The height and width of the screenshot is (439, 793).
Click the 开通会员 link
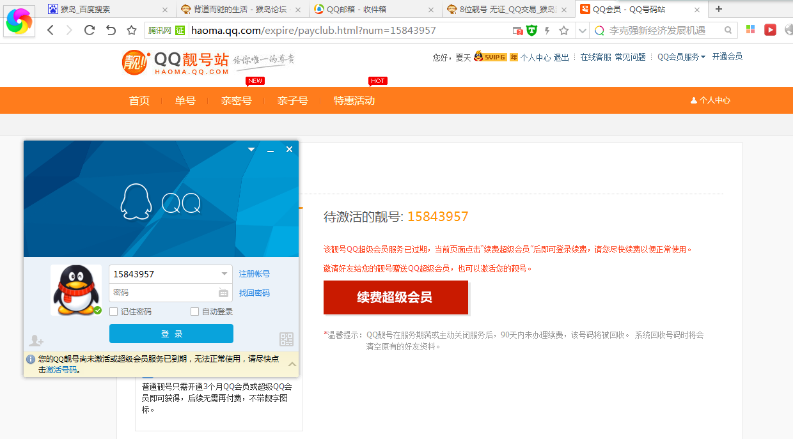(x=728, y=56)
